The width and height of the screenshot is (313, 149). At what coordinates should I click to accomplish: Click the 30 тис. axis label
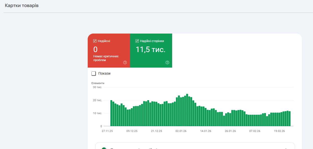[97, 87]
